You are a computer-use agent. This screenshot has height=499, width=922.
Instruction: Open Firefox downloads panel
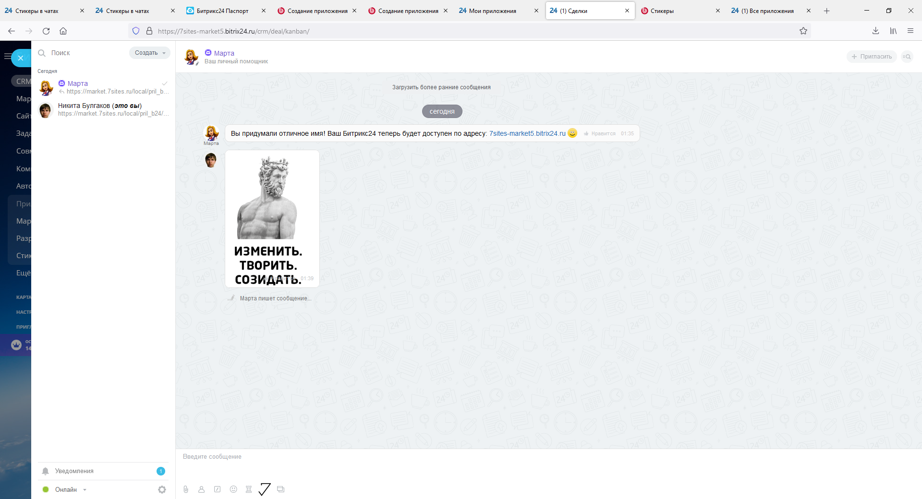click(x=876, y=31)
